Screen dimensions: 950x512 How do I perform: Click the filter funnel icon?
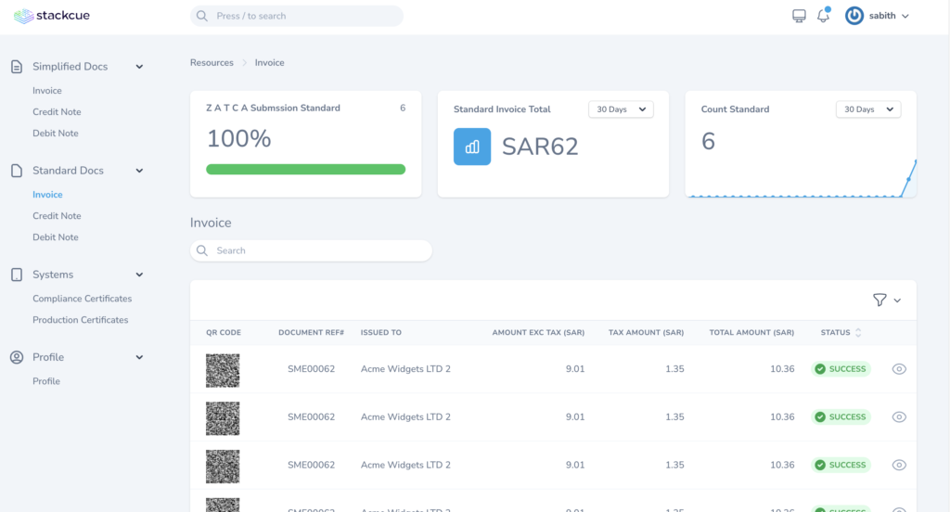click(x=879, y=300)
